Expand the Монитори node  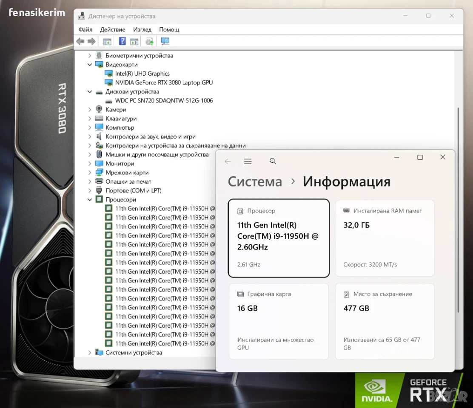90,164
